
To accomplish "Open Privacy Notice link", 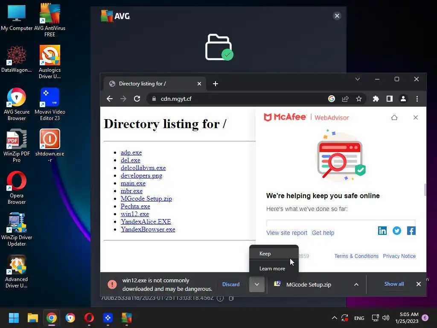I will click(x=399, y=256).
